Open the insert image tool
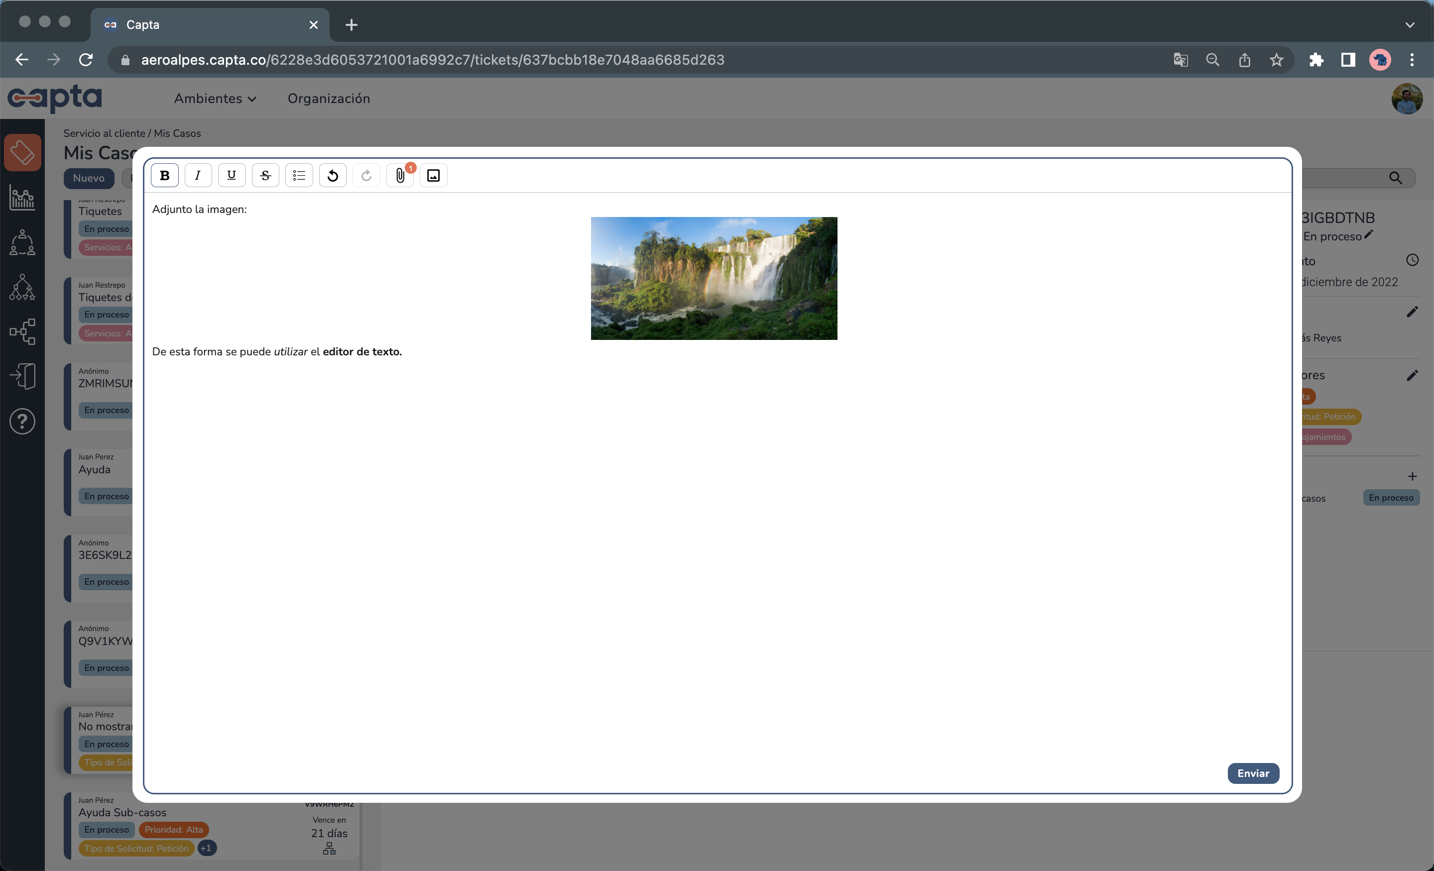This screenshot has height=871, width=1434. (x=434, y=175)
